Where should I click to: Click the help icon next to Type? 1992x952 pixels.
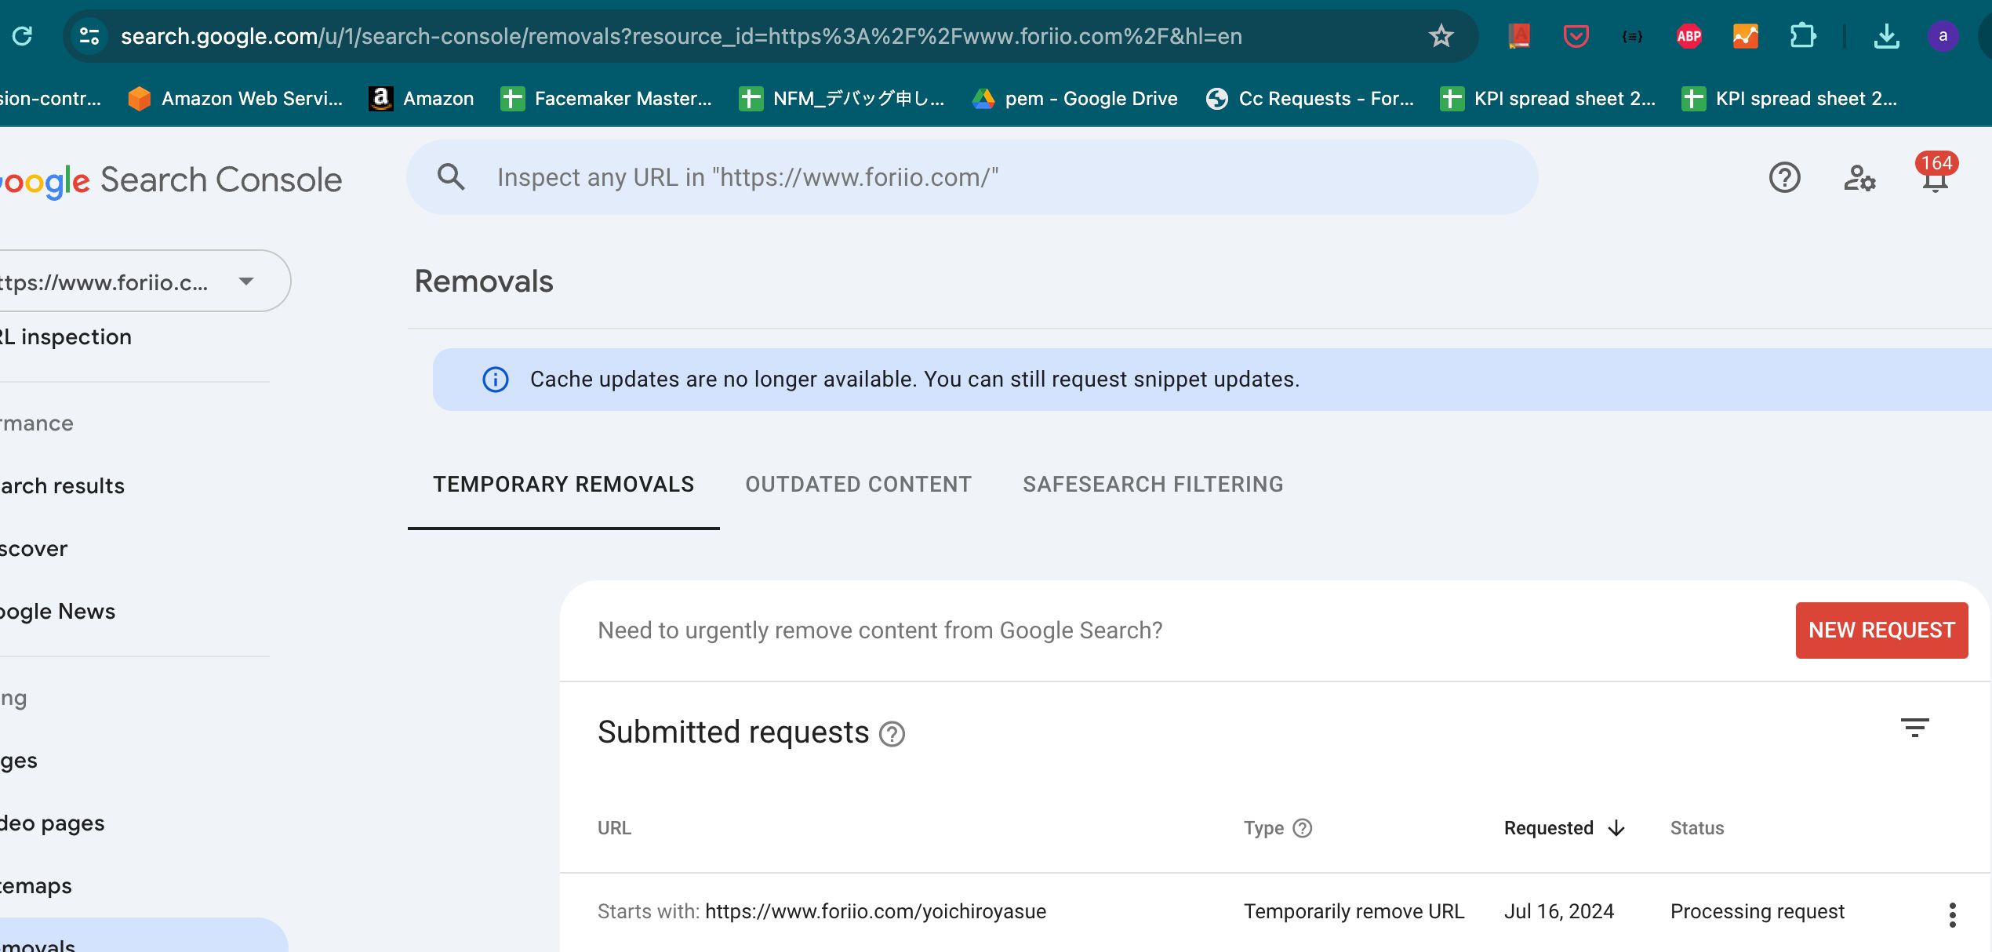[1303, 828]
